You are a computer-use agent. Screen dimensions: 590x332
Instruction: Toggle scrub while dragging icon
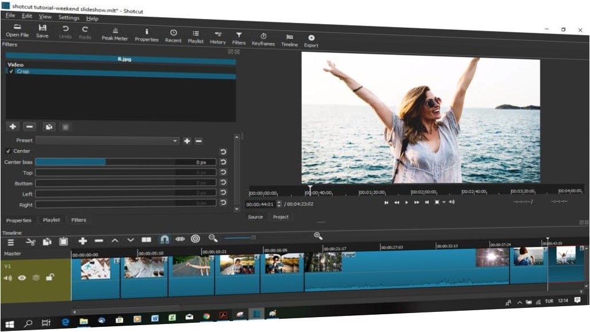coord(180,239)
